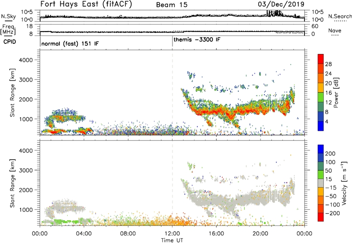Click the '18' tick on the frequency axis
The image size is (352, 243).
[x=29, y=26]
